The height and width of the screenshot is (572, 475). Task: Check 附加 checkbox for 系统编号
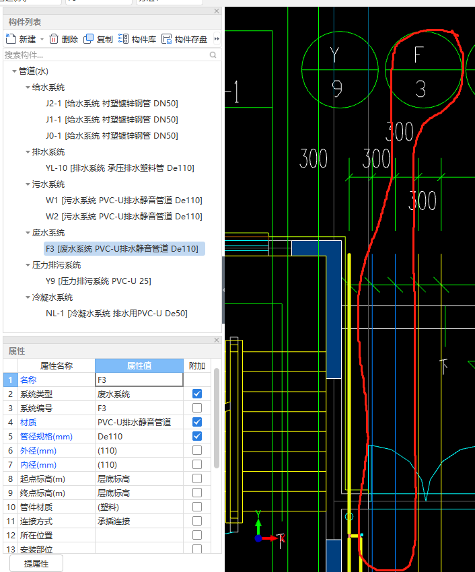click(197, 408)
